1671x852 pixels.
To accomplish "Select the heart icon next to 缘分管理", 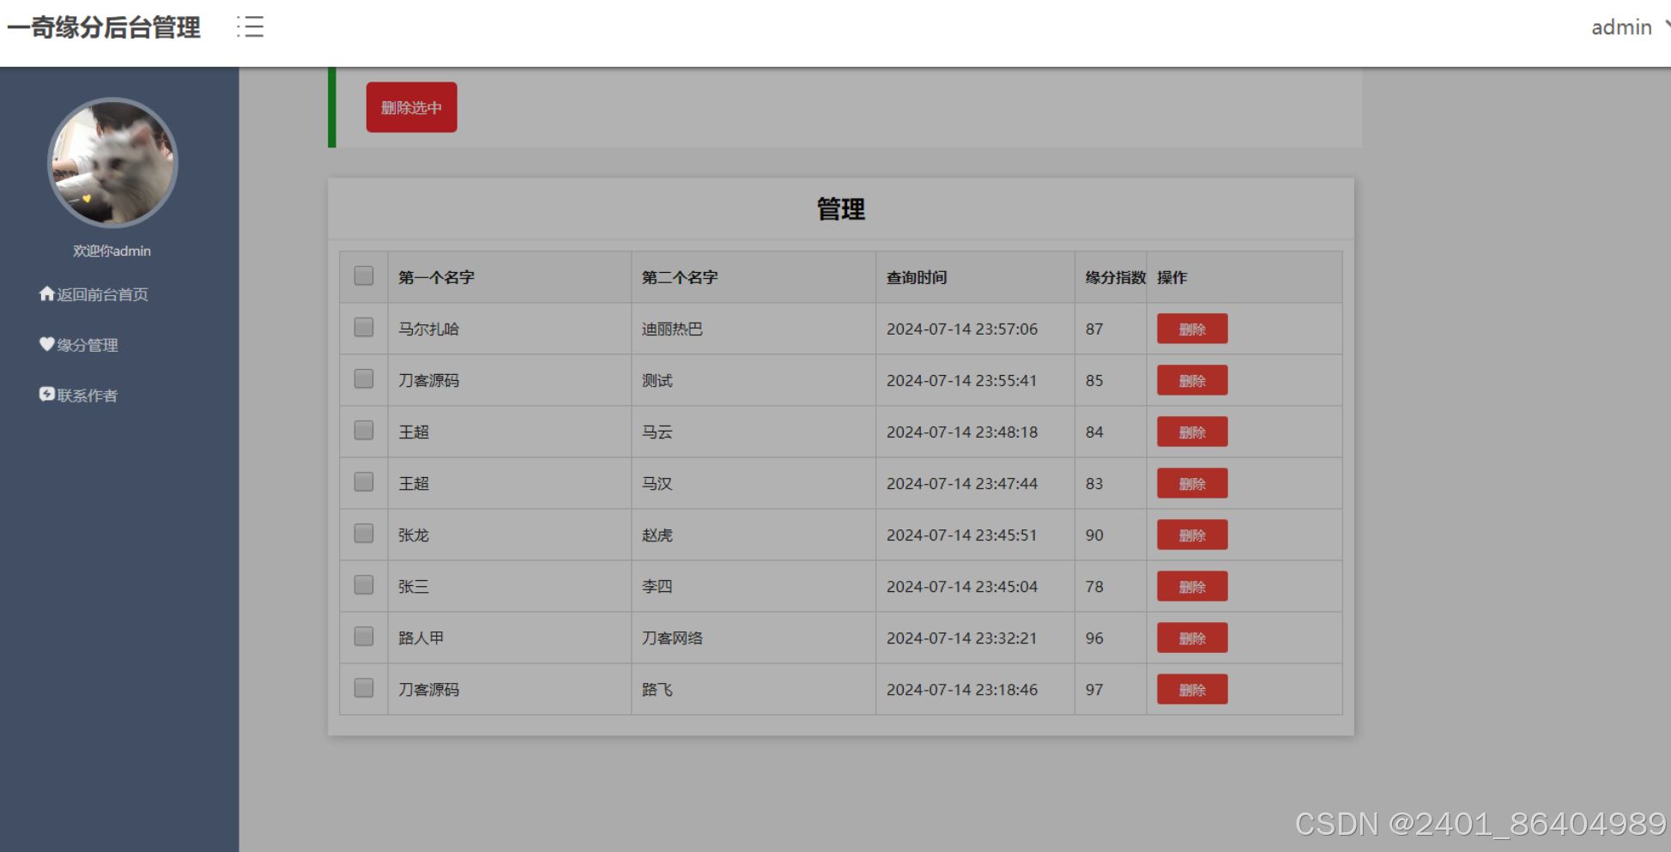I will pyautogui.click(x=45, y=344).
